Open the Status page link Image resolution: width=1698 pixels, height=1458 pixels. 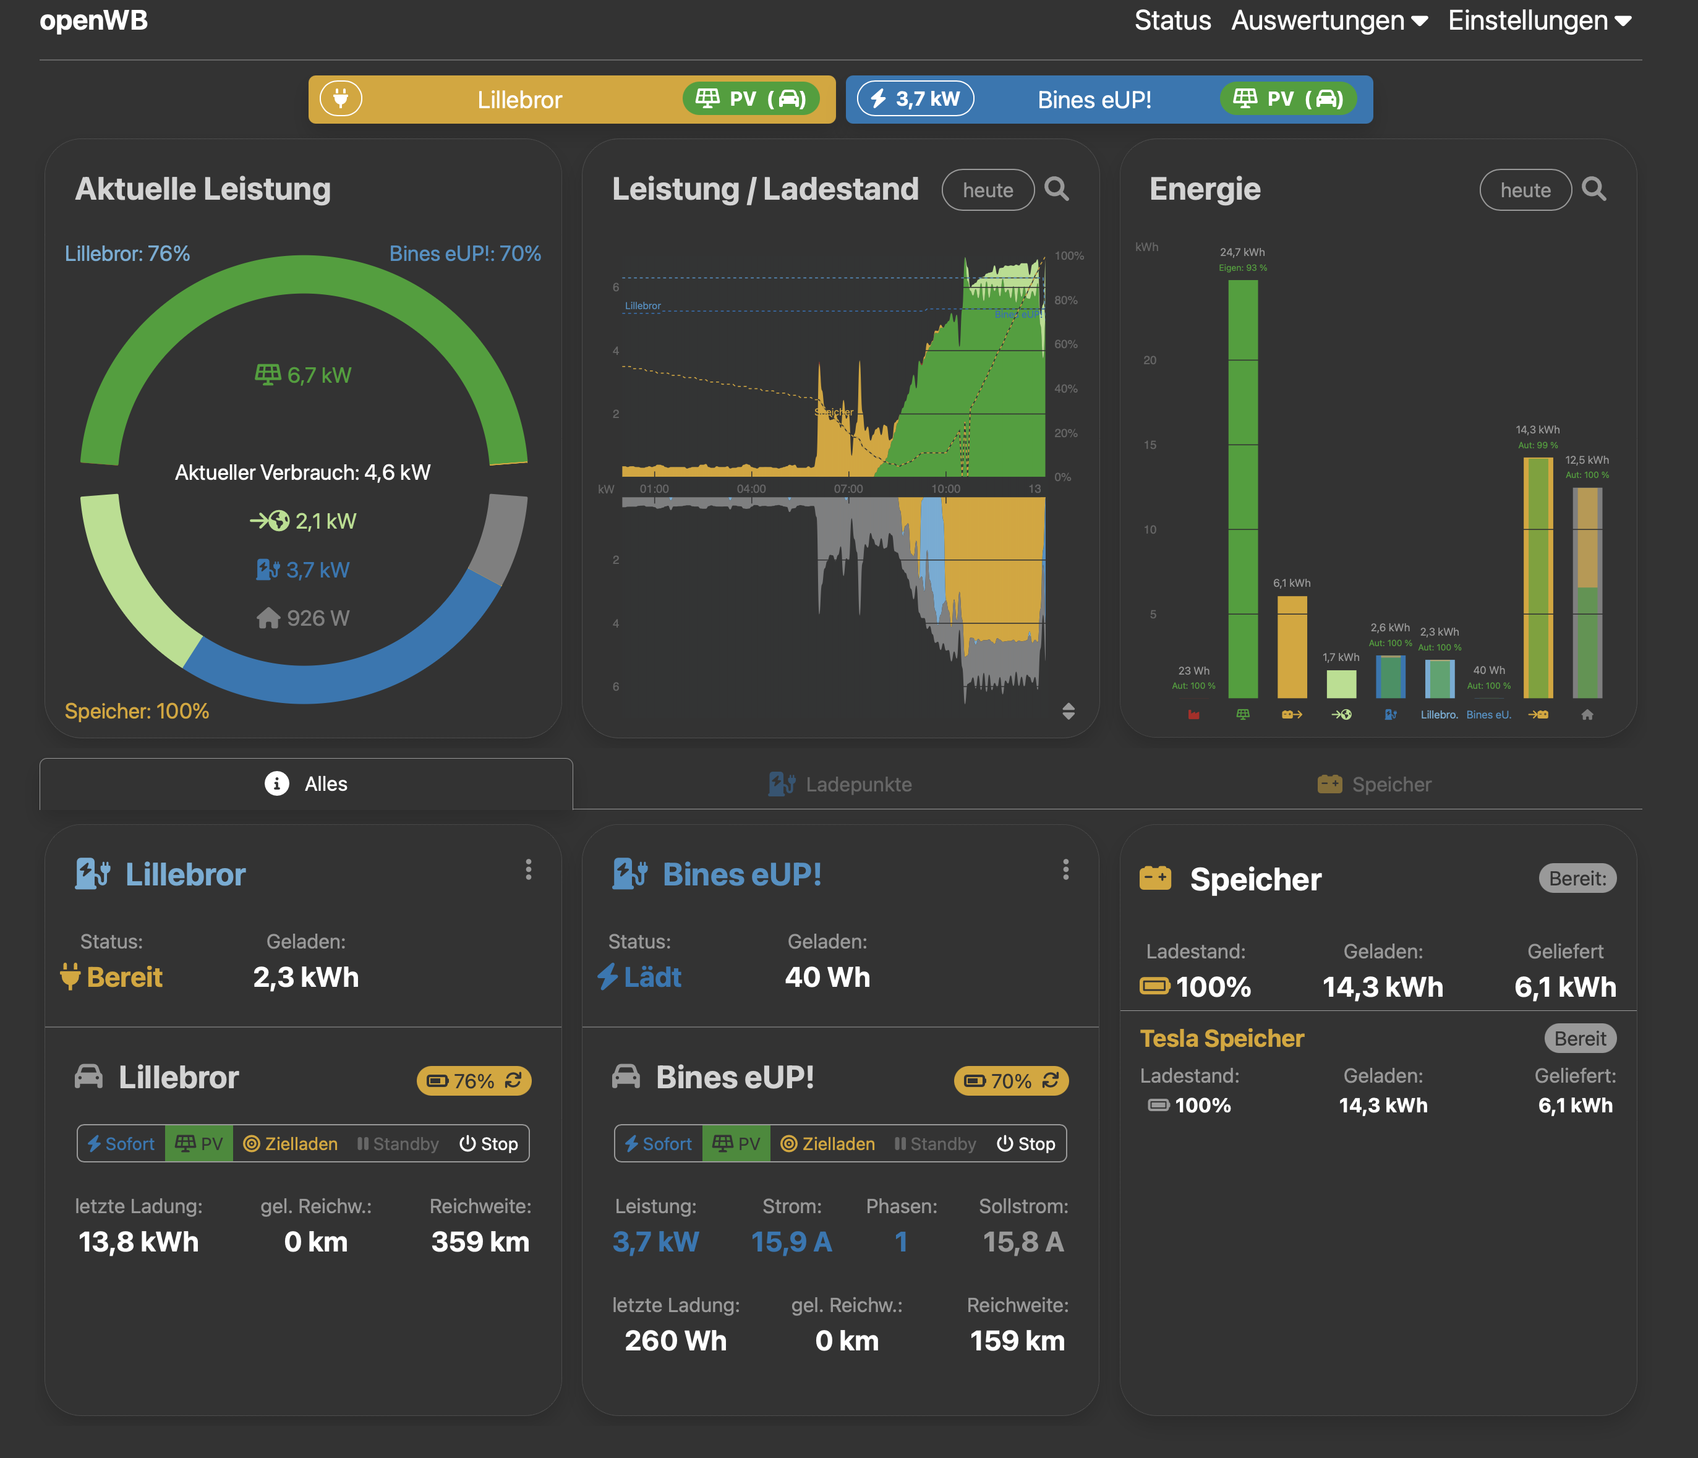click(1172, 20)
